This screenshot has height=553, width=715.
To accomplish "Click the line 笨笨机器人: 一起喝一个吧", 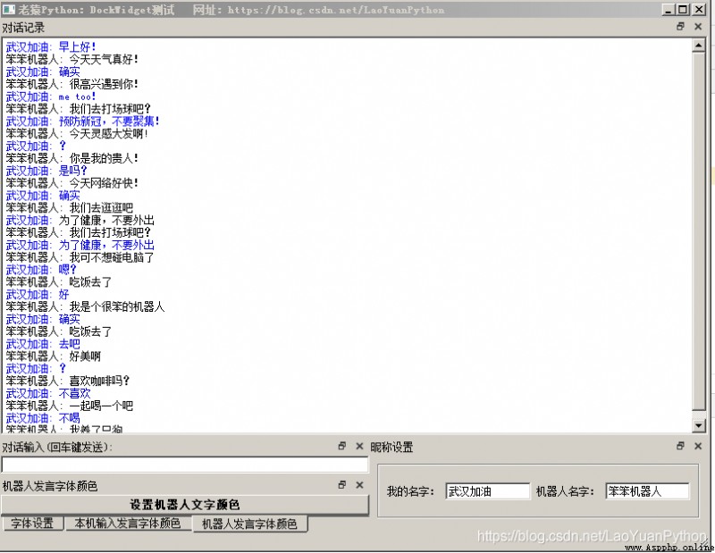I will click(70, 406).
